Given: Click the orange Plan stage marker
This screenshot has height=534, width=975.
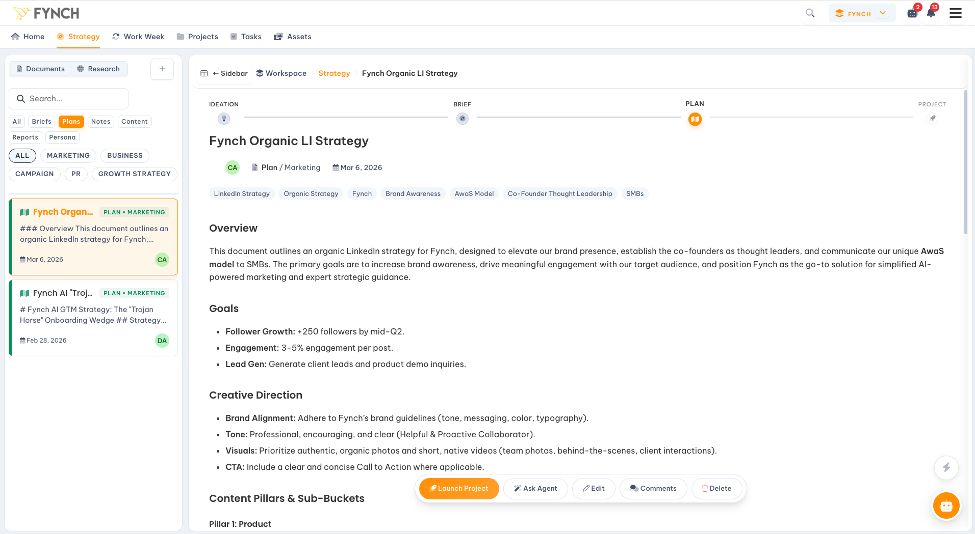Looking at the screenshot, I should coord(695,119).
